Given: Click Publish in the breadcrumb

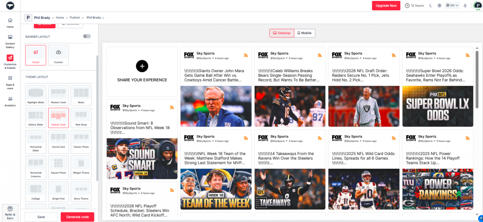Looking at the screenshot, I should tap(75, 18).
